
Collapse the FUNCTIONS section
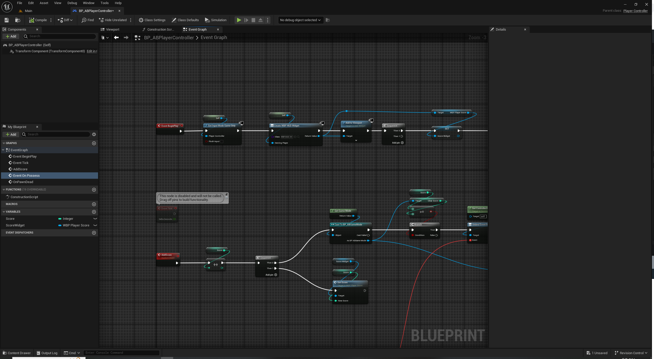(4, 190)
